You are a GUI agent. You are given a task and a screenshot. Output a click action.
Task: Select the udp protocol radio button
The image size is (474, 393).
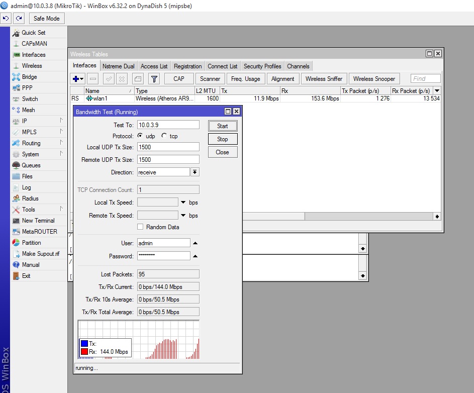click(x=140, y=136)
